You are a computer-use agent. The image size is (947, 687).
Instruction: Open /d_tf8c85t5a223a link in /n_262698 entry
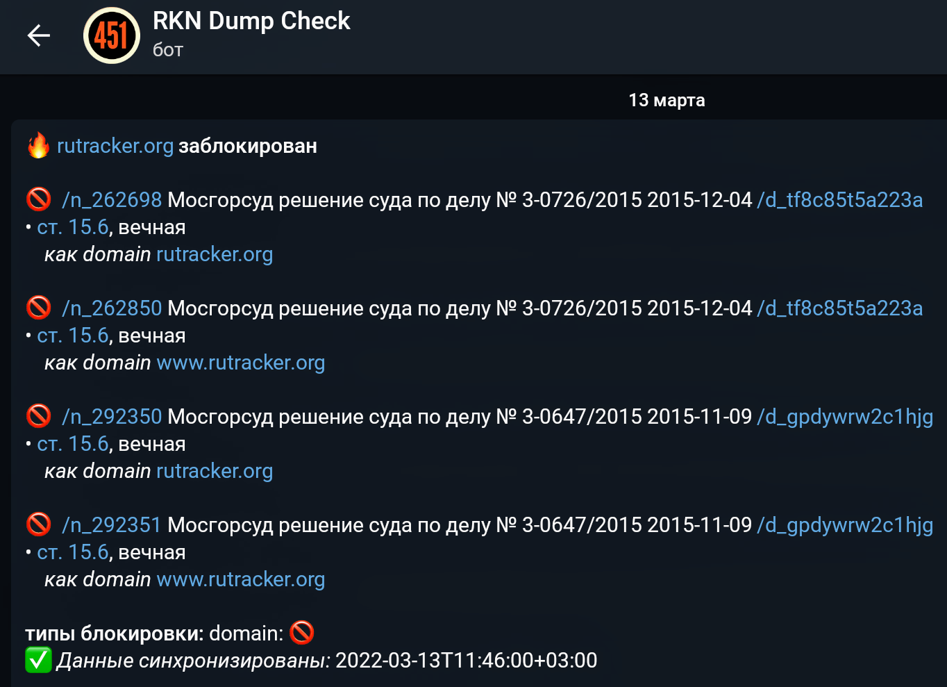coord(840,200)
